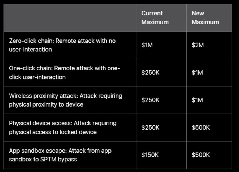239x172 pixels.
Task: Click $250K current maximum for Physical access
Action: pyautogui.click(x=150, y=127)
